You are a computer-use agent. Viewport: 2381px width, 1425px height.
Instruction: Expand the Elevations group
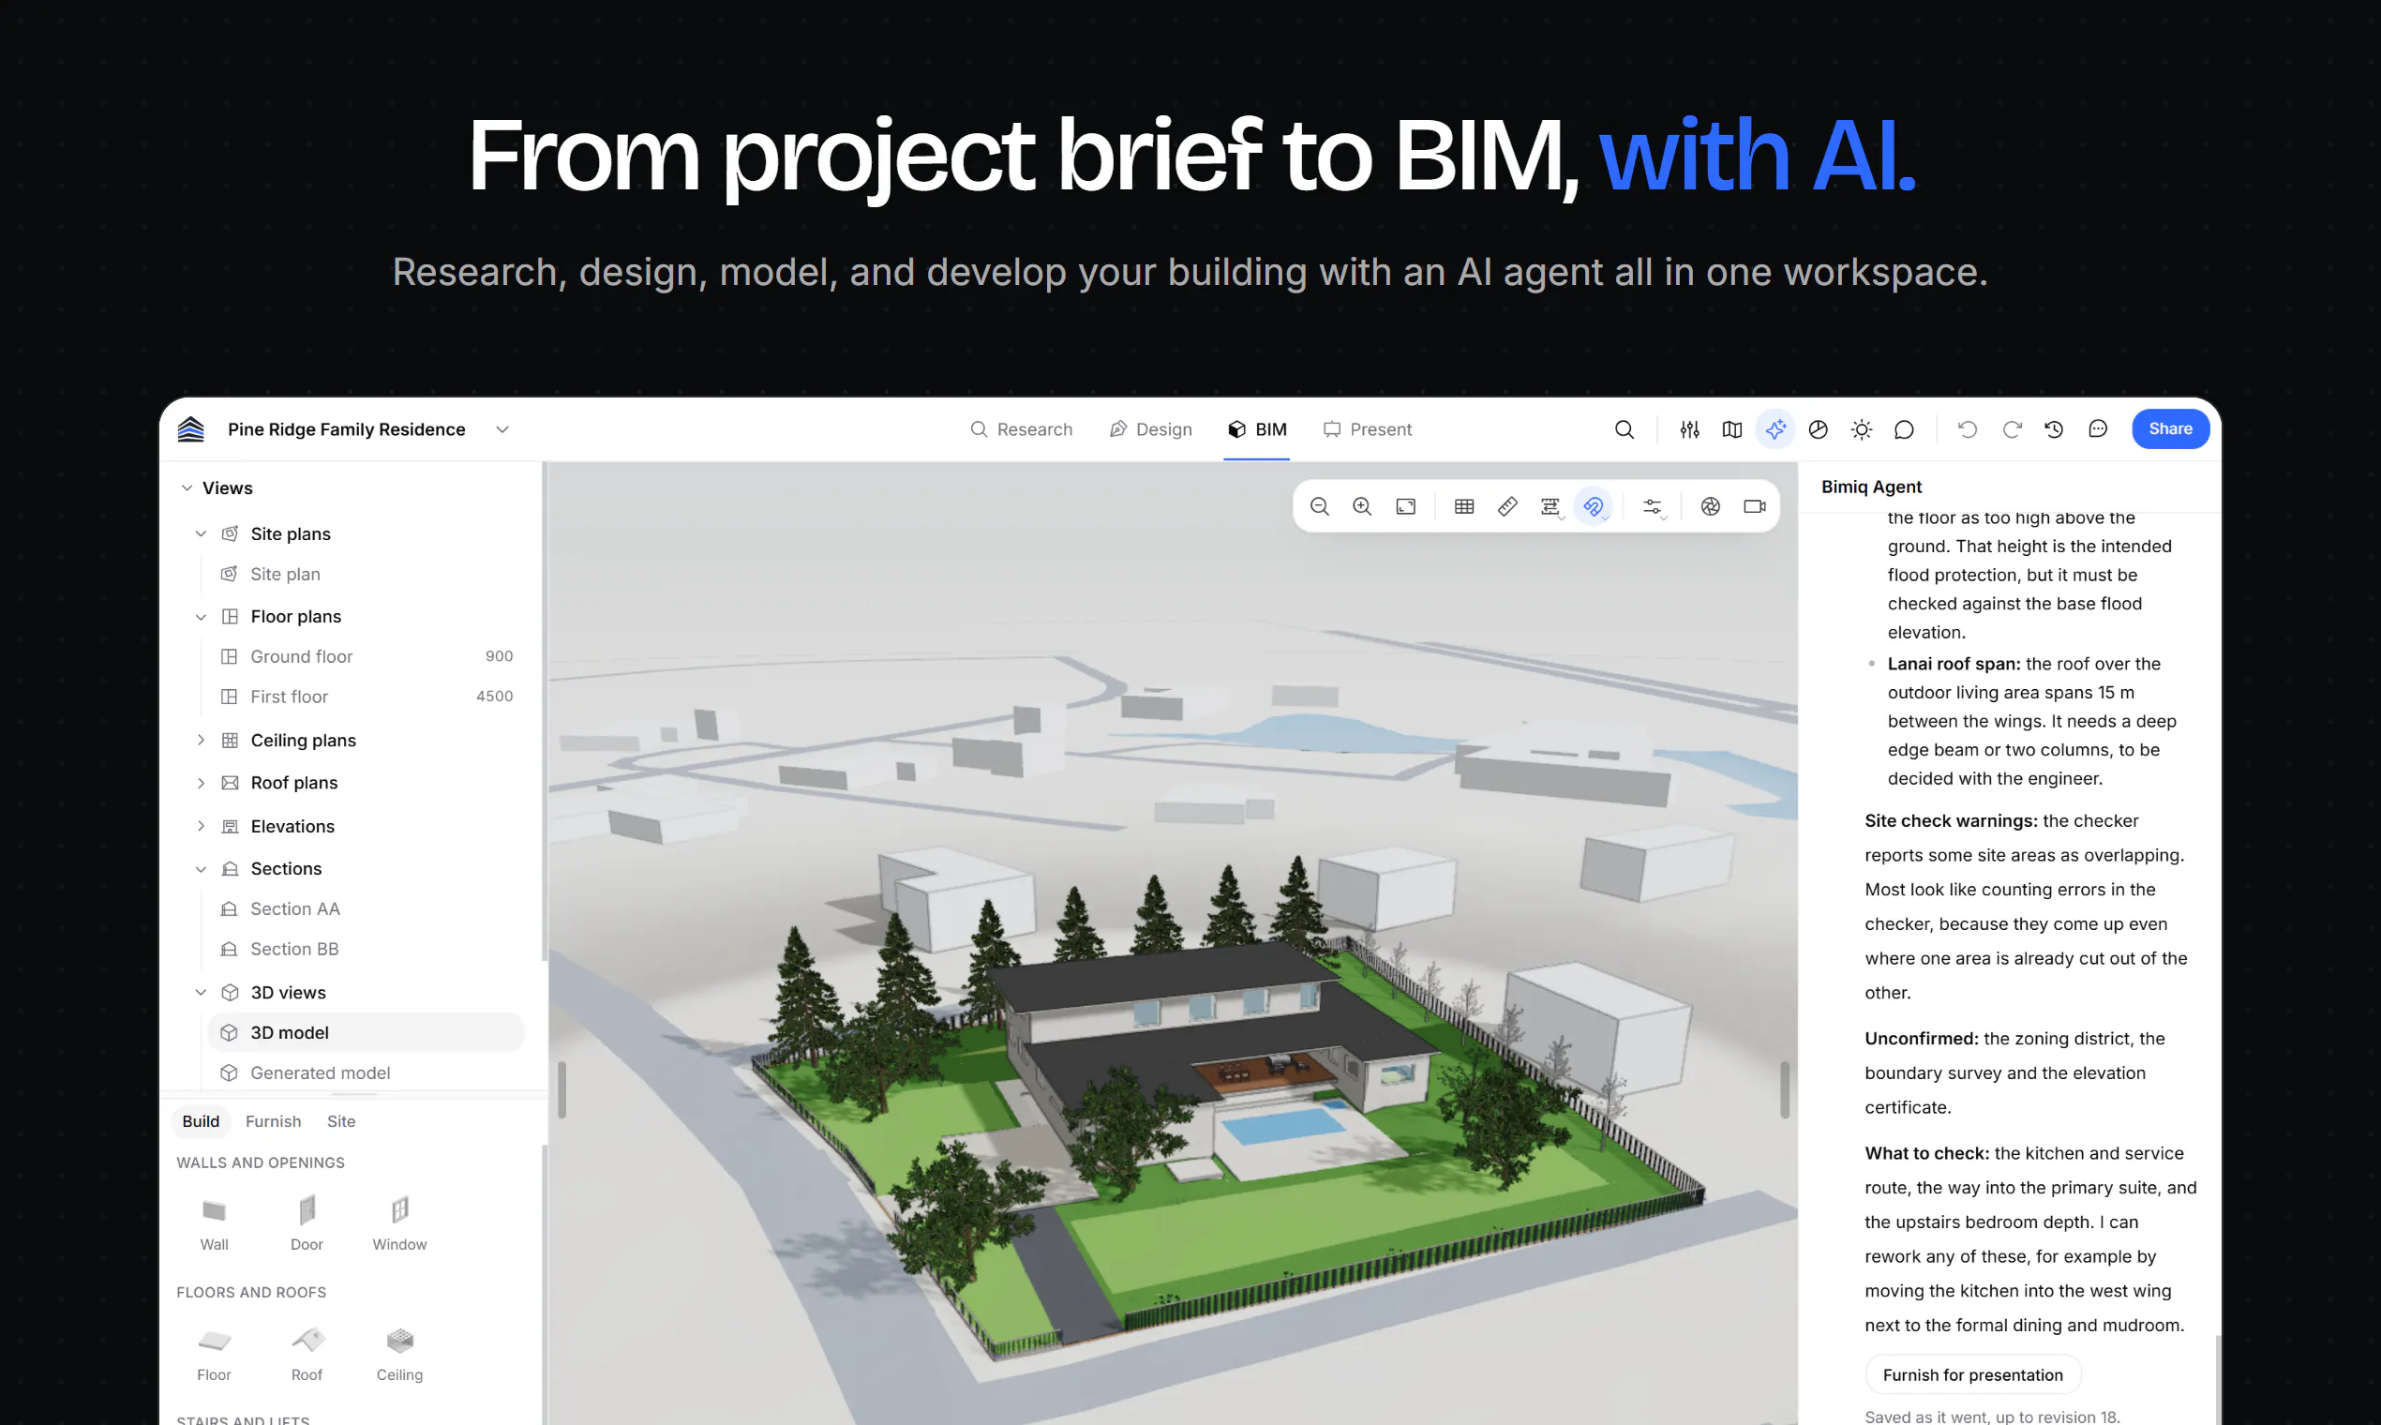tap(201, 826)
